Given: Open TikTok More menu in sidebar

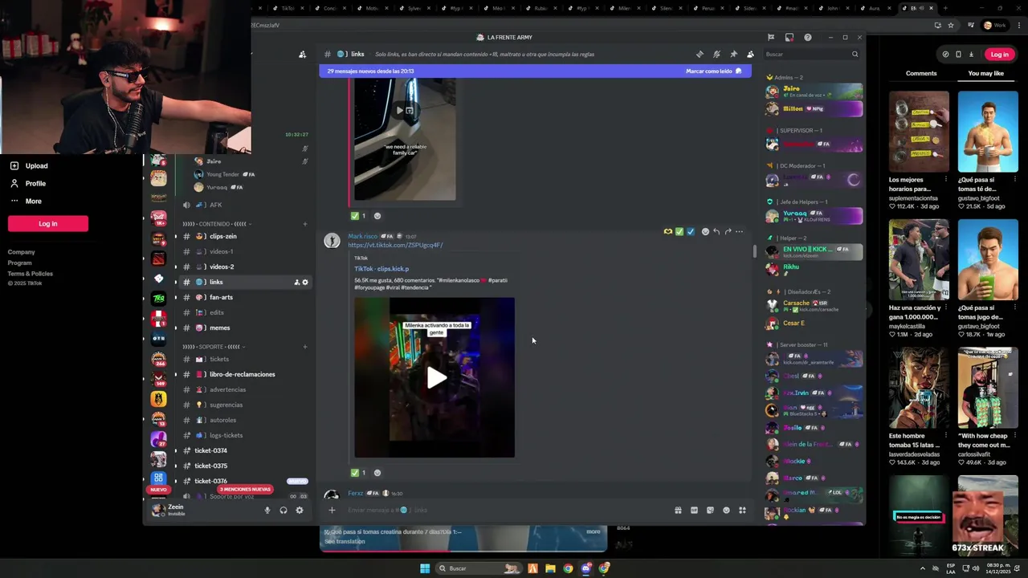Looking at the screenshot, I should click(33, 201).
